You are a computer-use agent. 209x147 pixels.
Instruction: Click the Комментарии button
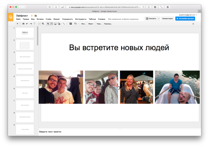[168, 18]
